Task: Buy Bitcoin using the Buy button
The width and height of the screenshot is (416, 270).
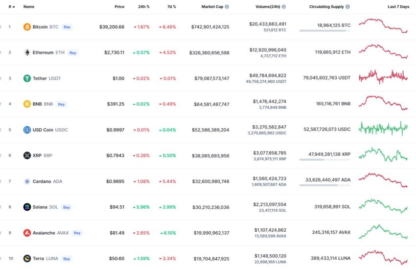Action: tap(67, 27)
